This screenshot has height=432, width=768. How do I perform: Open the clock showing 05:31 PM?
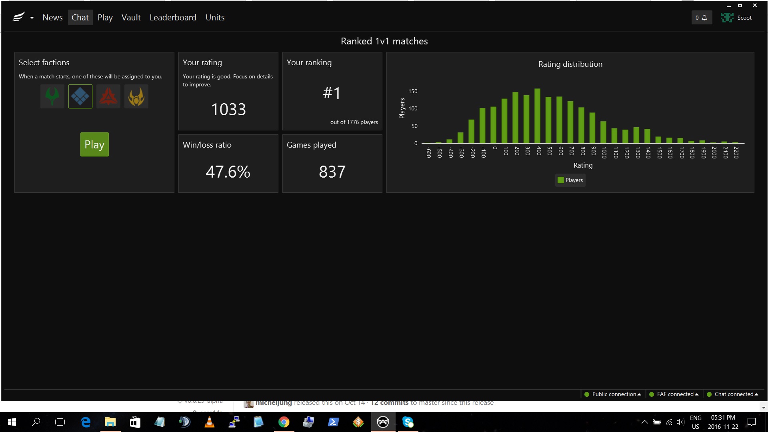pyautogui.click(x=723, y=422)
